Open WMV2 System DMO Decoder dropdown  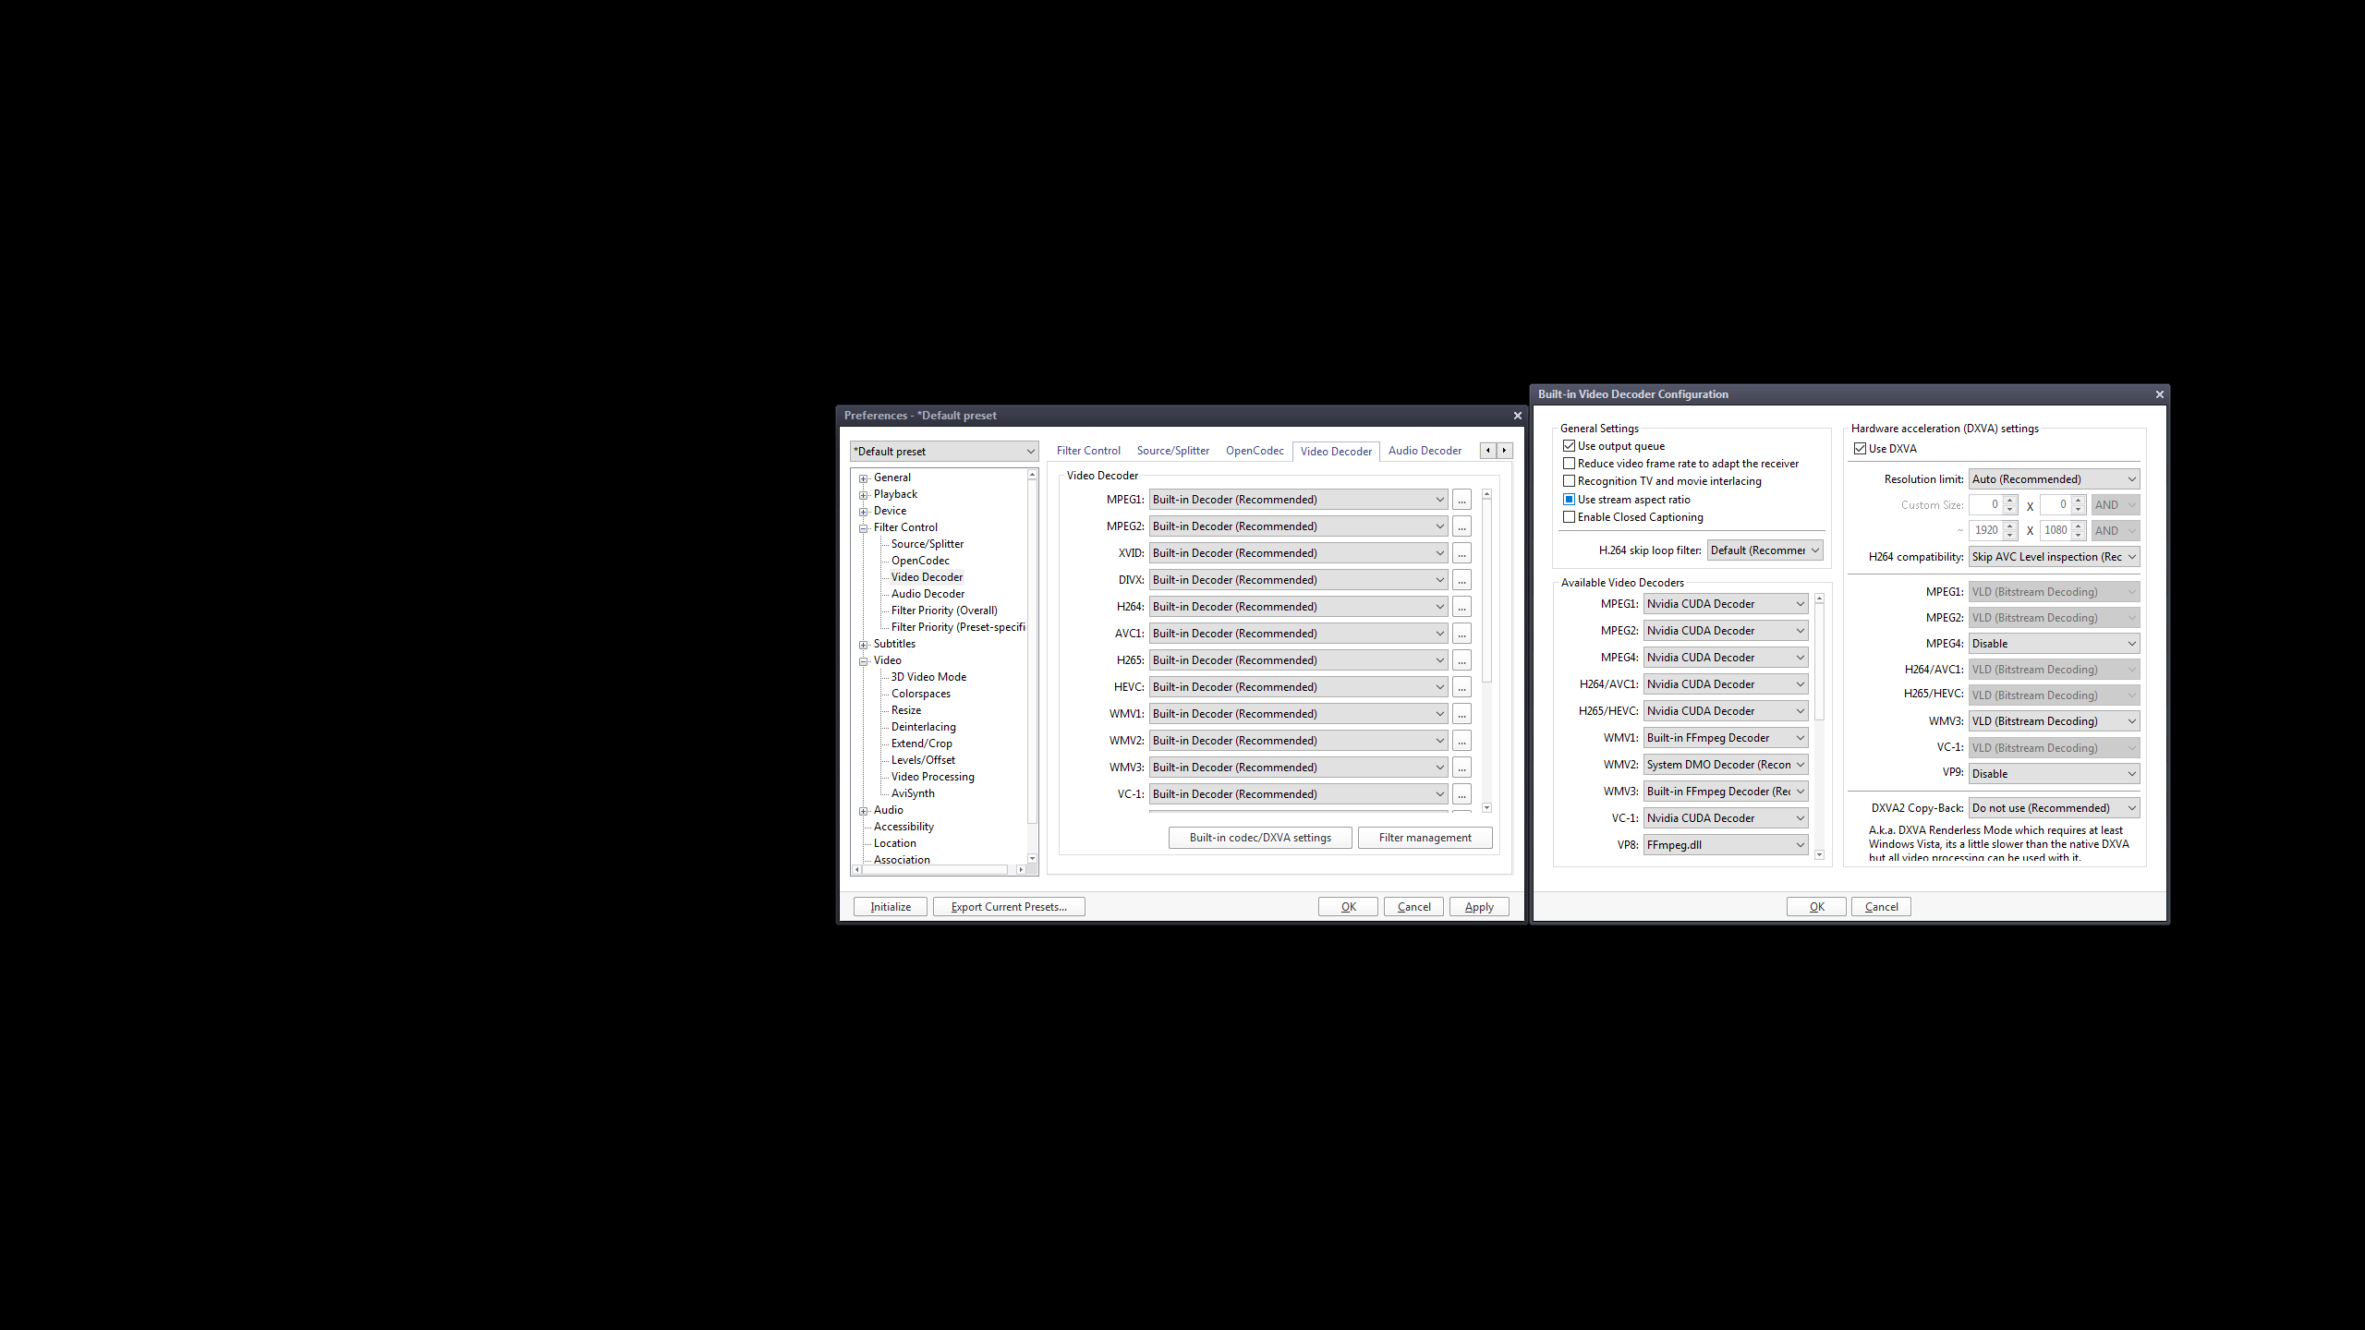point(1725,765)
